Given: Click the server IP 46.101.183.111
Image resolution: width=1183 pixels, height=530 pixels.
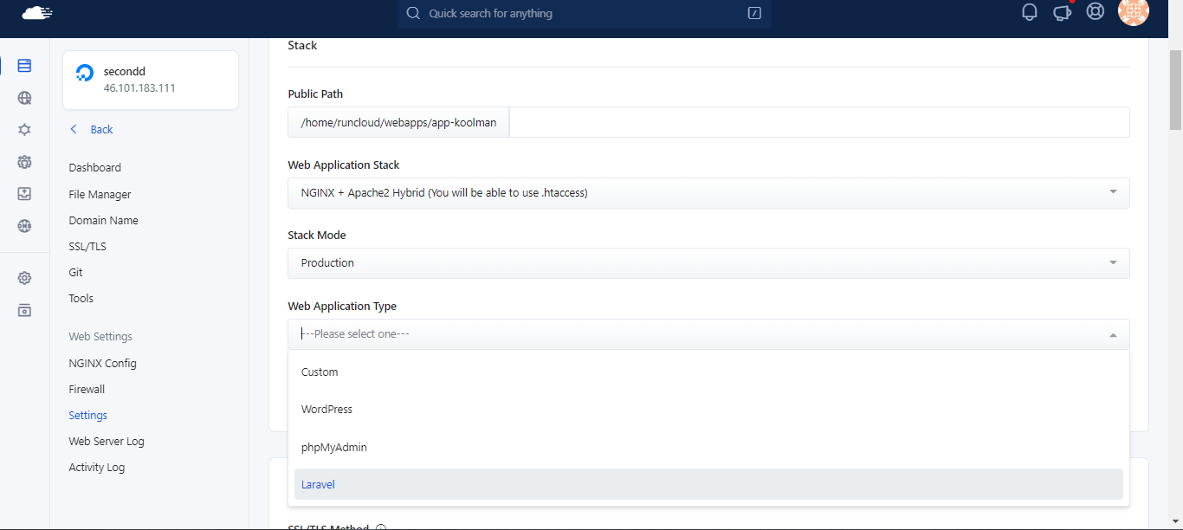Looking at the screenshot, I should (x=139, y=88).
